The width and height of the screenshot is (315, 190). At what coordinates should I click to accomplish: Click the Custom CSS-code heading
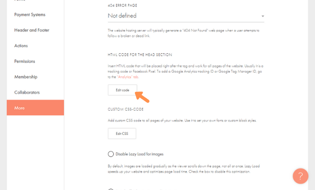(x=126, y=109)
